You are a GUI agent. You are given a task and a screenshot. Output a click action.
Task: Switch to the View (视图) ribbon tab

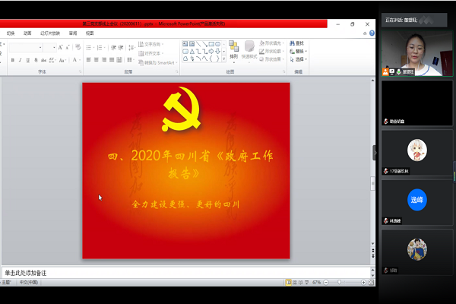click(90, 33)
